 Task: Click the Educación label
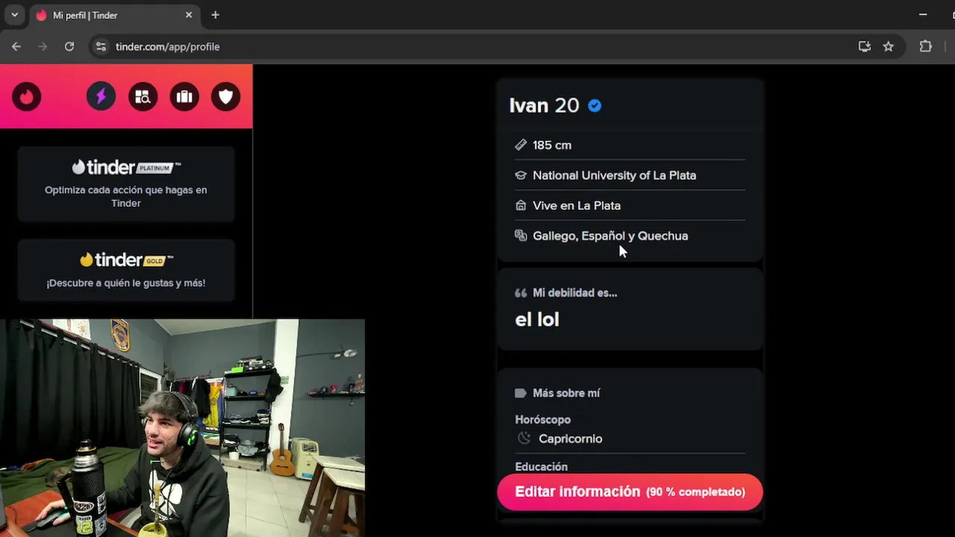(x=541, y=467)
